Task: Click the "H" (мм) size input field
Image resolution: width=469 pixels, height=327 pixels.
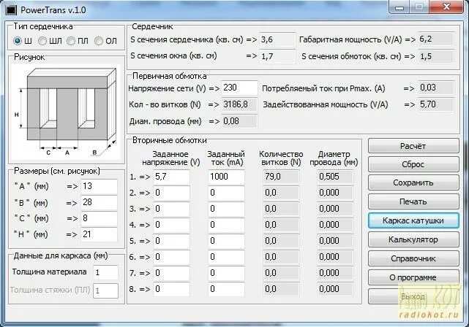Action: [x=99, y=234]
